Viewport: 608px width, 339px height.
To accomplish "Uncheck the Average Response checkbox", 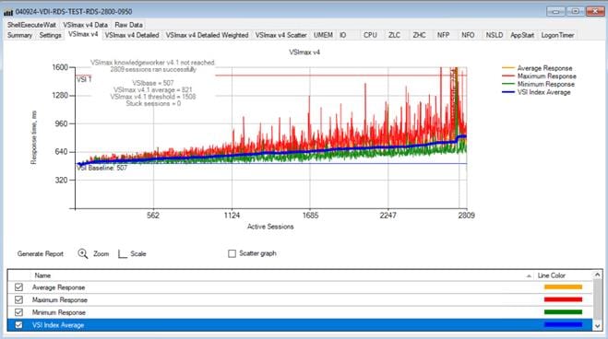I will click(18, 287).
